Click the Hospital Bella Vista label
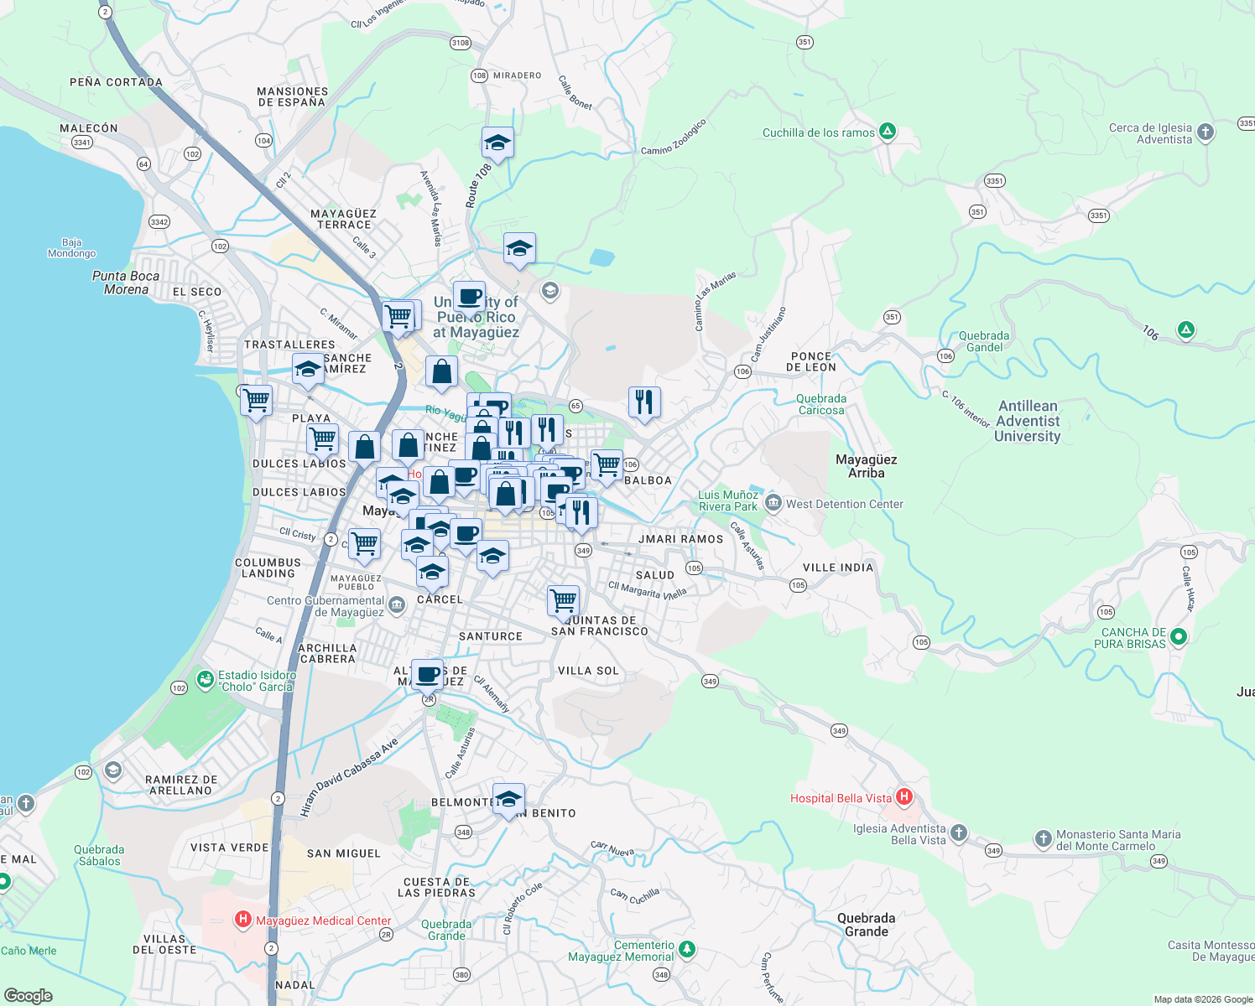The height and width of the screenshot is (1006, 1255). [840, 798]
